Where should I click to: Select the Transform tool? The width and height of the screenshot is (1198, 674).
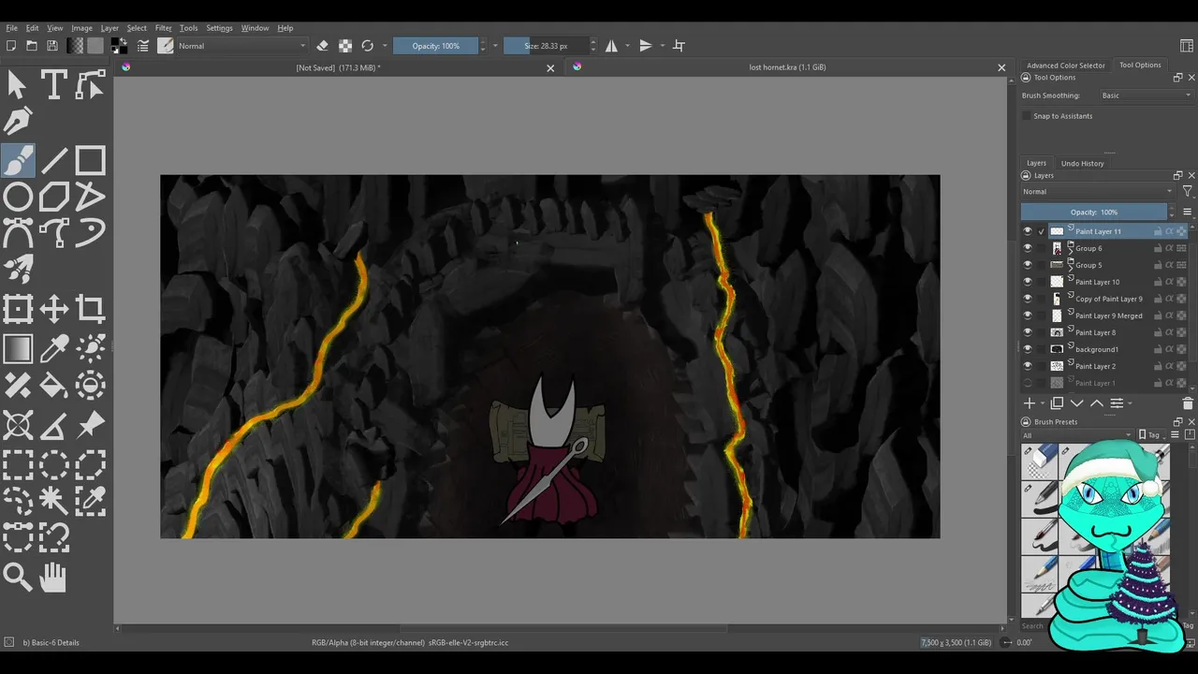pos(18,309)
